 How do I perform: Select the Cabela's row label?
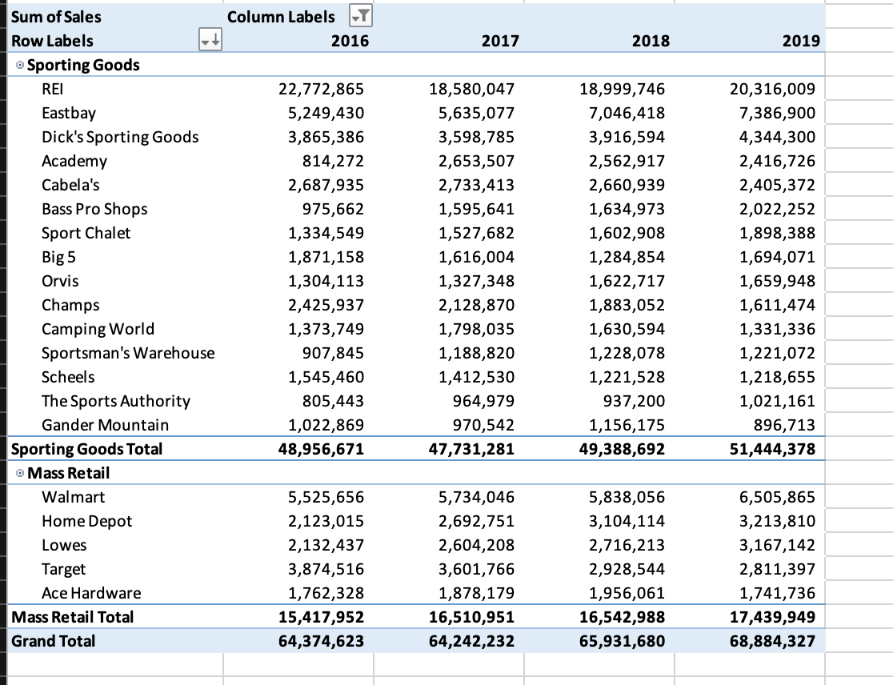[70, 185]
